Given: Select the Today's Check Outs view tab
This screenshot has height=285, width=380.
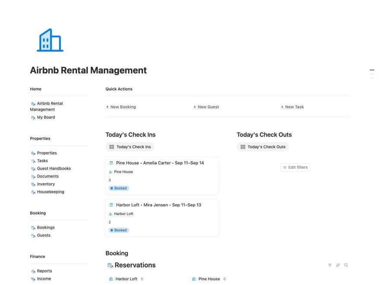Looking at the screenshot, I should tap(263, 147).
